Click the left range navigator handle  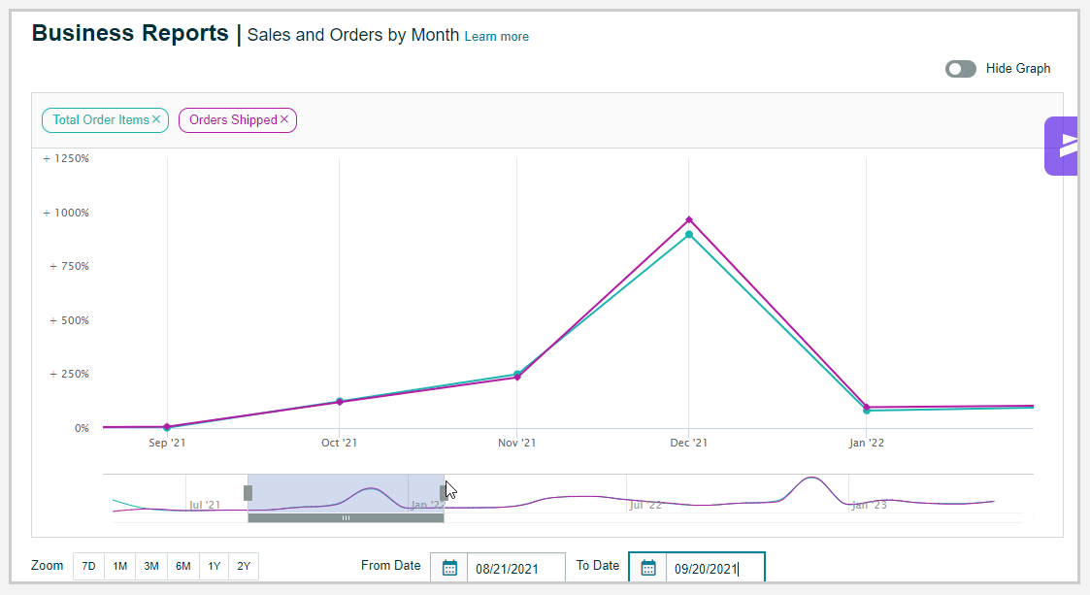click(248, 492)
